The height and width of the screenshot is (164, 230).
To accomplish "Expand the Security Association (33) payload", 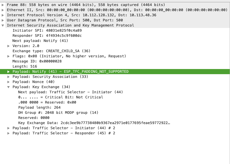I will (x=9, y=77).
